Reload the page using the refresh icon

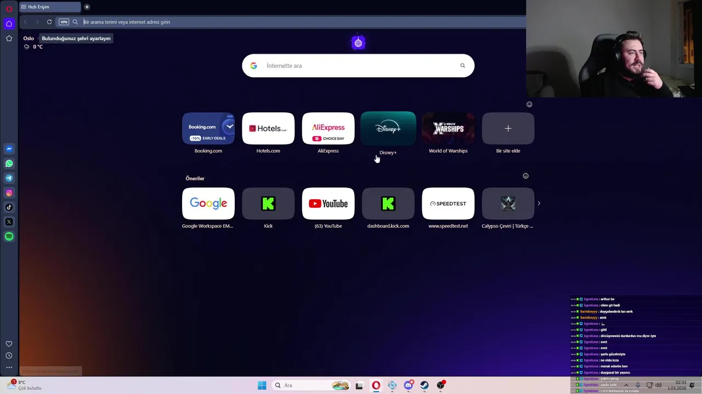tap(49, 22)
